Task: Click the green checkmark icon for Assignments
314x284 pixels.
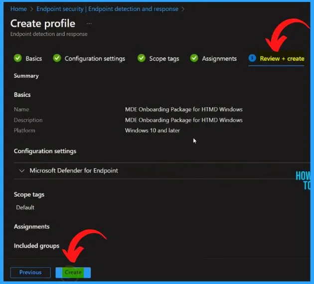Action: (x=194, y=58)
